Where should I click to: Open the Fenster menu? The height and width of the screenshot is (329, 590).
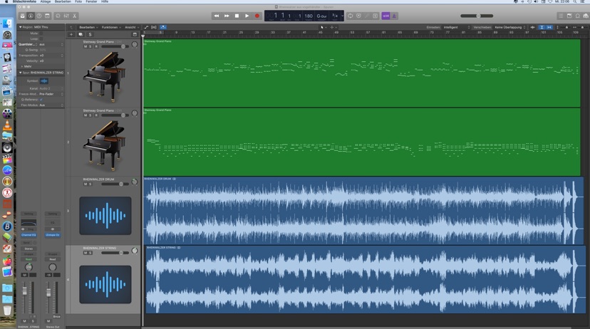(x=91, y=2)
